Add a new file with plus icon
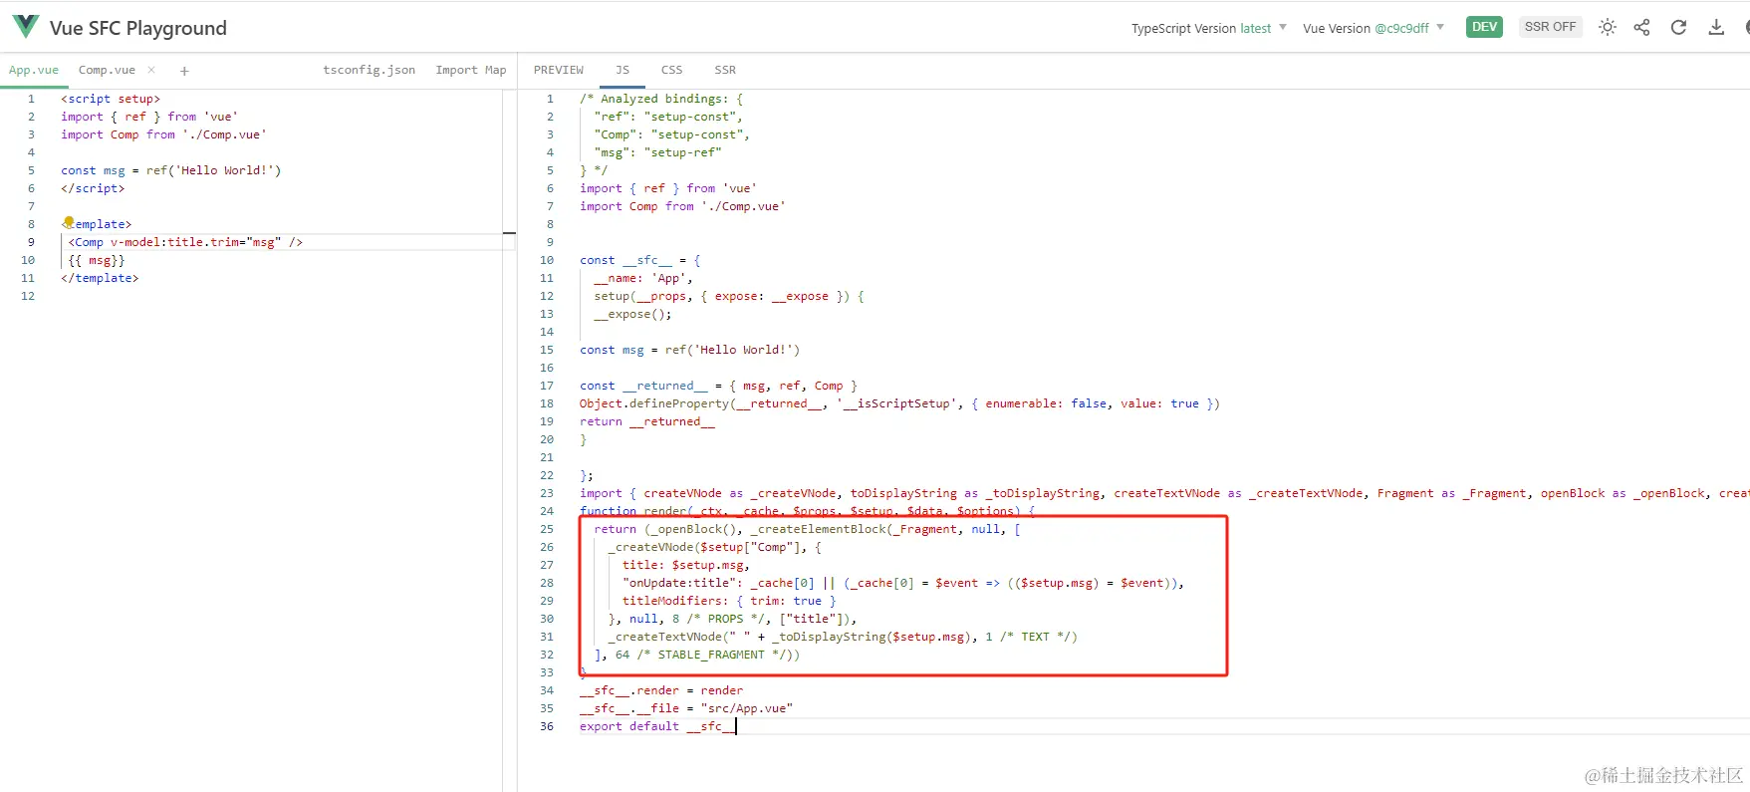Screen dimensions: 1750x792 [184, 71]
